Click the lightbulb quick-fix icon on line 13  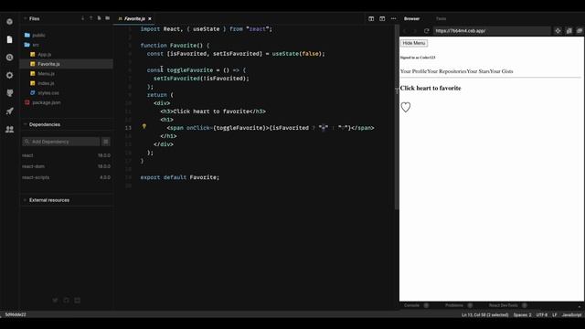click(144, 127)
